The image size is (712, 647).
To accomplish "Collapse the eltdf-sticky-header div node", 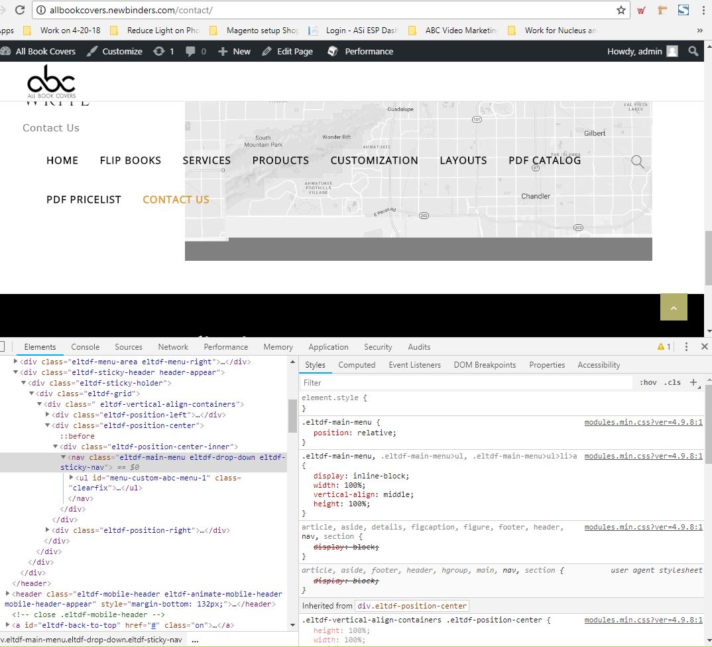I will point(15,372).
